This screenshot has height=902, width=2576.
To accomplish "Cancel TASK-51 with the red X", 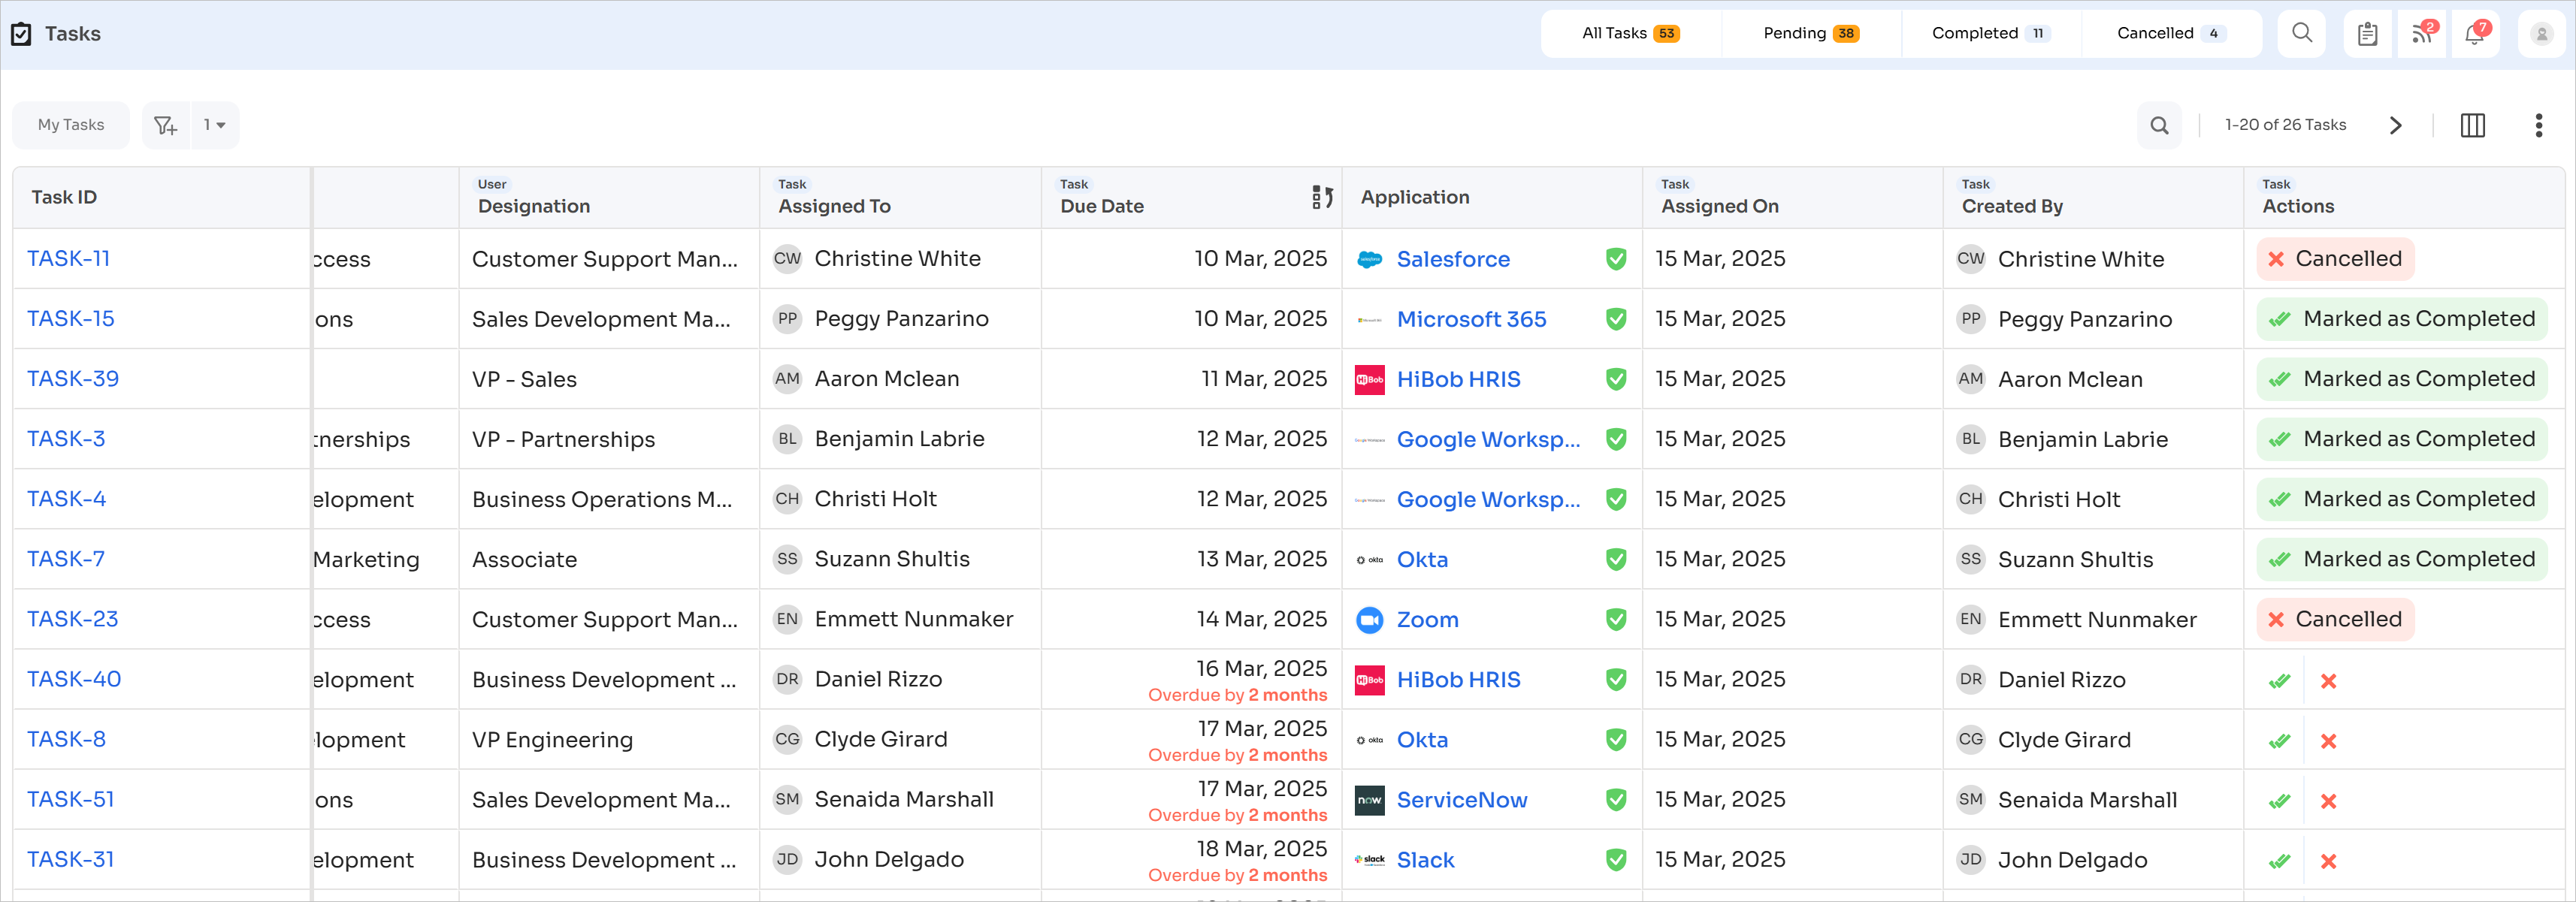I will 2328,800.
